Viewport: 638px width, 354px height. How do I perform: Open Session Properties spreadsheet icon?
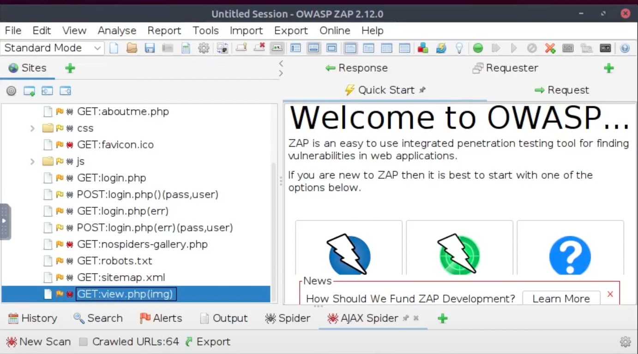[x=186, y=48]
